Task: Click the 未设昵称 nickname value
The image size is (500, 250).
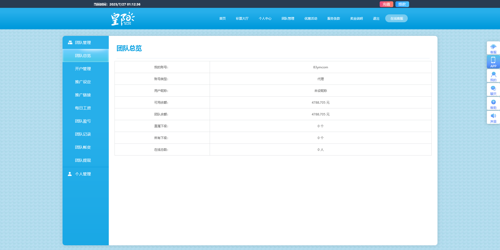Action: [x=321, y=91]
